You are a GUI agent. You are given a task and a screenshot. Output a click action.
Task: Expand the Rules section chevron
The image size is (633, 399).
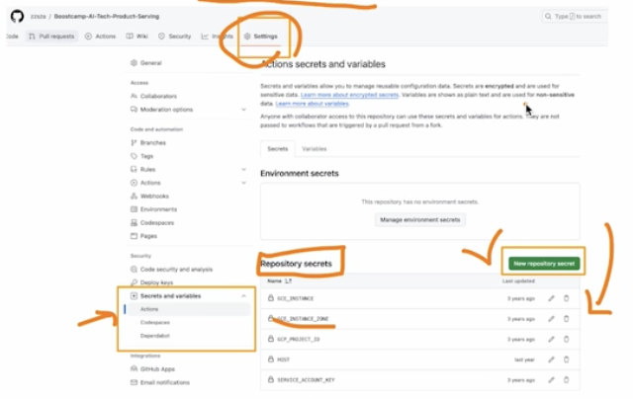point(244,170)
